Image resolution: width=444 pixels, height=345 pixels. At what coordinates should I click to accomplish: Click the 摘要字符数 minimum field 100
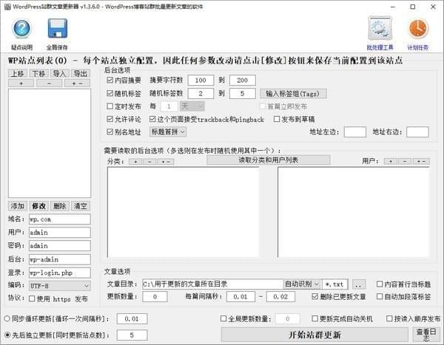click(201, 81)
